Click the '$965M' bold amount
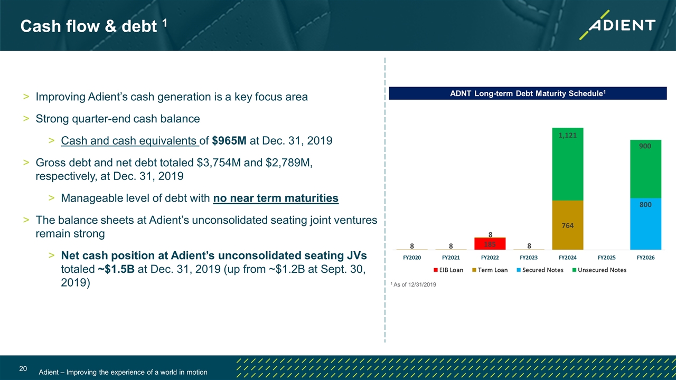The width and height of the screenshot is (676, 380). coord(229,141)
